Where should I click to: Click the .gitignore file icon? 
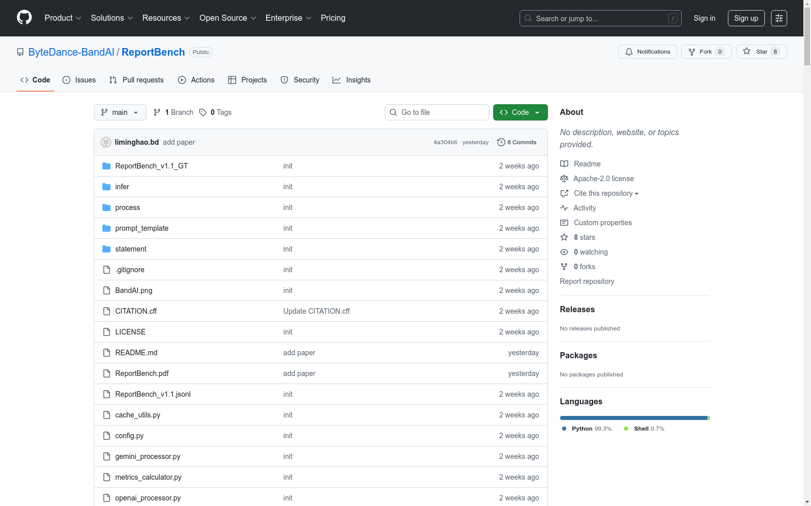tap(106, 270)
